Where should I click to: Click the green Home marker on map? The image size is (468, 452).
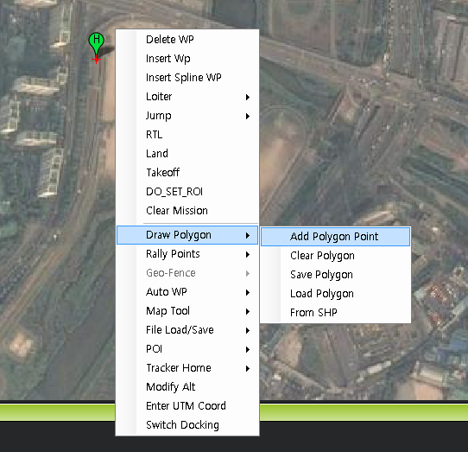pyautogui.click(x=96, y=45)
